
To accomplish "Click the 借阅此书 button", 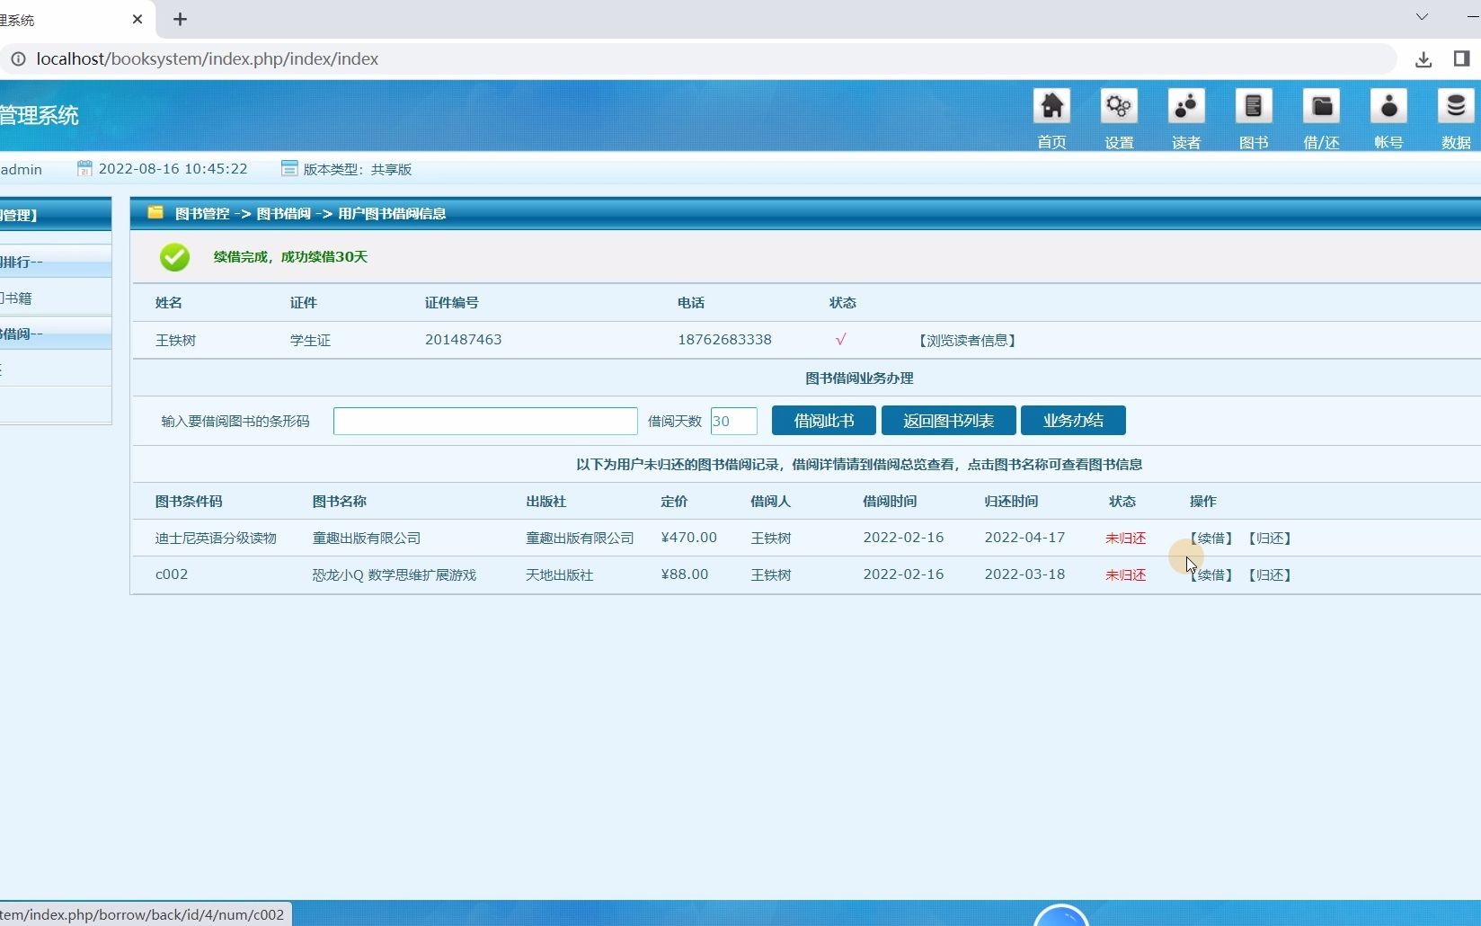I will click(x=822, y=420).
